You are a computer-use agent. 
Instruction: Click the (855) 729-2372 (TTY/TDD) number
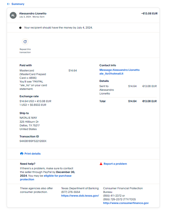tap(119, 199)
